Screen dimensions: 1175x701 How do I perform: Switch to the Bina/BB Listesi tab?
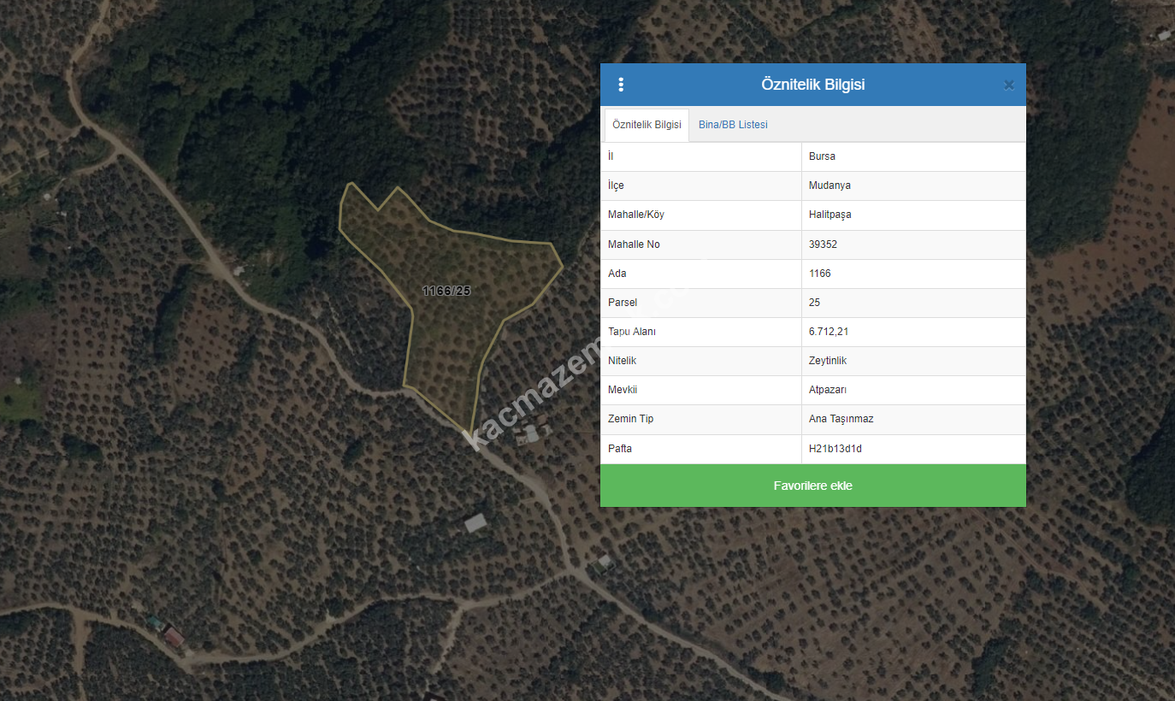(x=733, y=125)
